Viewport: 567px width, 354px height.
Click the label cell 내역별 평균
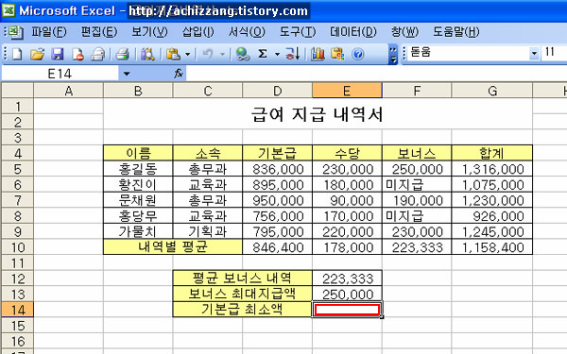173,247
